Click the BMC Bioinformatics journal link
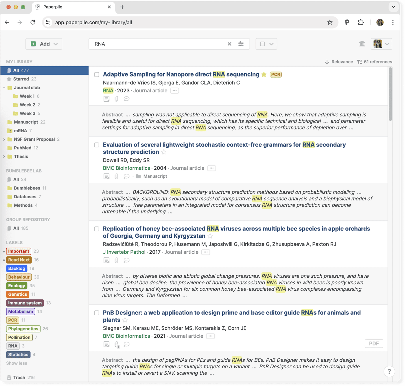 click(126, 168)
